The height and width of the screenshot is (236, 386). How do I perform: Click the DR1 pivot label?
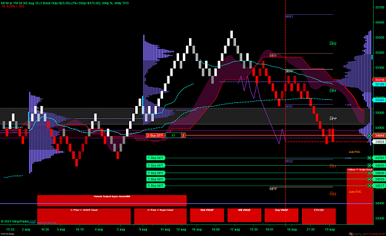[333, 91]
